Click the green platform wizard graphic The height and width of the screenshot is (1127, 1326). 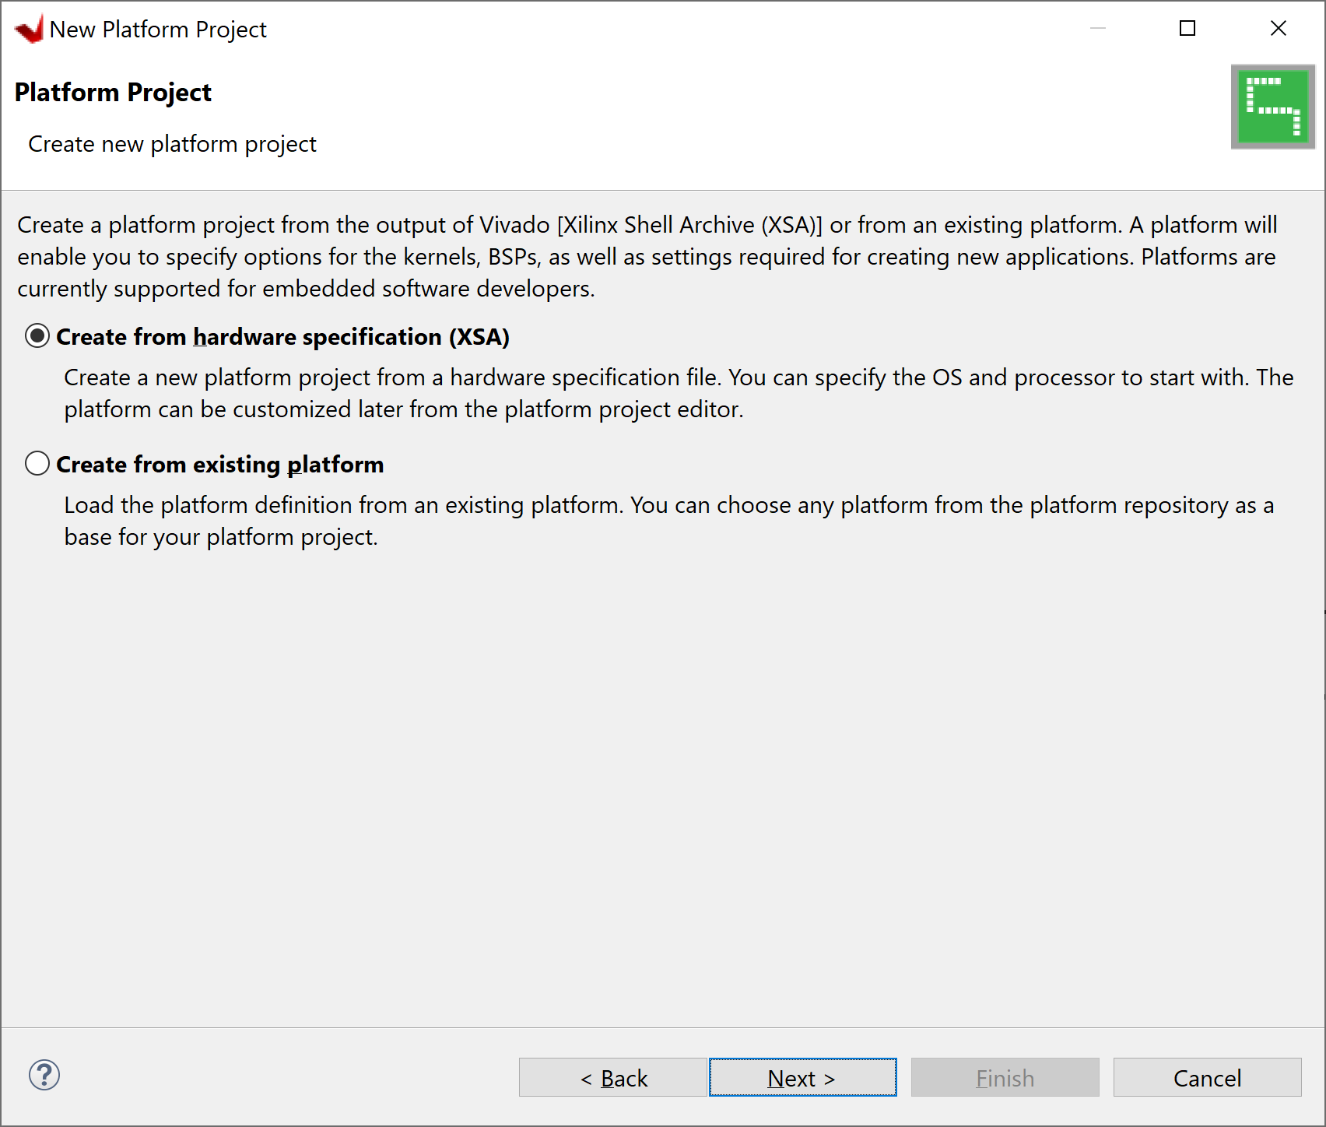tap(1272, 107)
